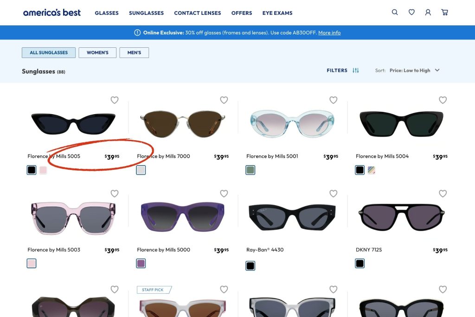Open the DKNY 712S aviator image
The image size is (475, 317).
pos(401,217)
